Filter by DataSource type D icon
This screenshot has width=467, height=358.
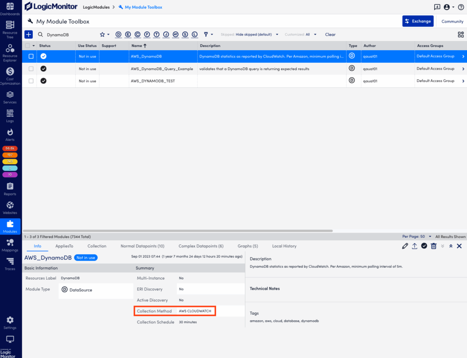pos(119,35)
